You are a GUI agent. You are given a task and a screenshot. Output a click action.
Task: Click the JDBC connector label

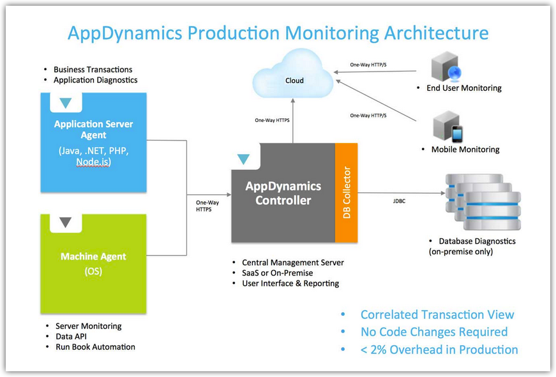[x=401, y=200]
